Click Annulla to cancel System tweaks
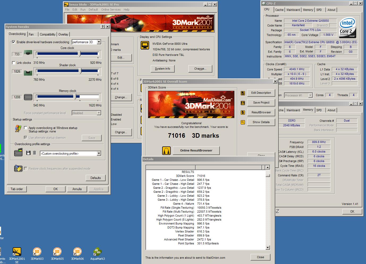Image resolution: width=366 pixels, height=264 pixels. 77,189
